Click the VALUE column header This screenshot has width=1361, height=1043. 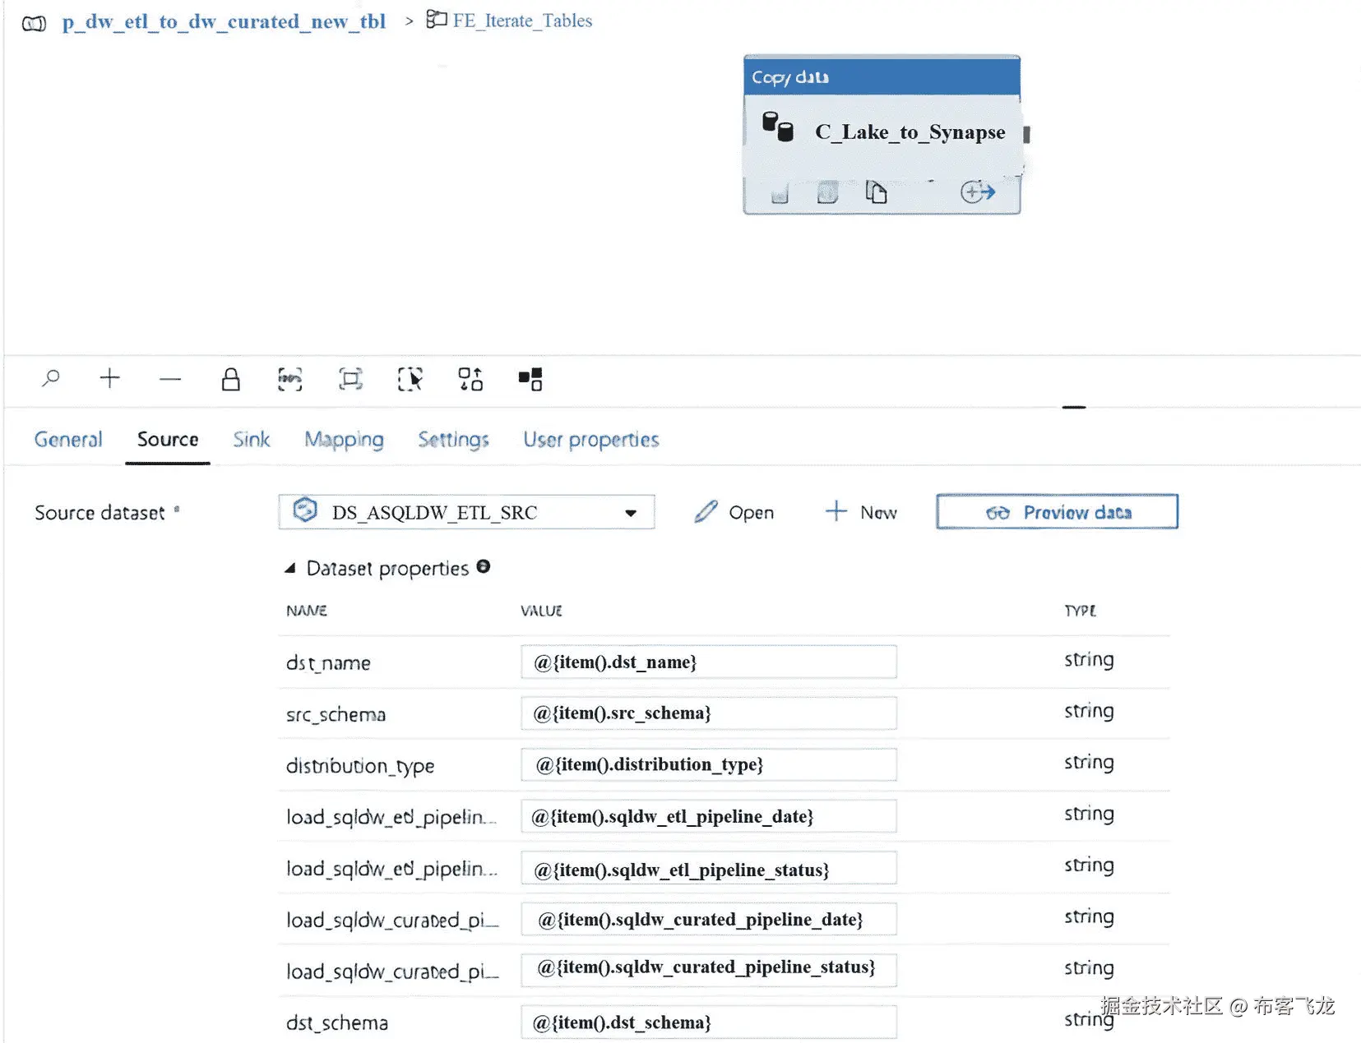pyautogui.click(x=541, y=611)
